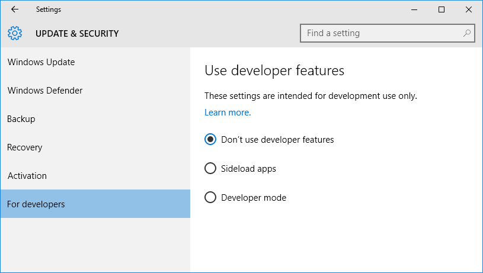This screenshot has width=483, height=273.
Task: Click the Settings gear icon
Action: [15, 33]
